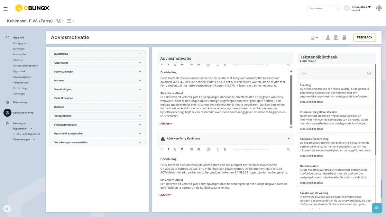386x217 pixels.
Task: Click the down arrow of the Adviesmotivatie text scrollbar
Action: tap(291, 127)
